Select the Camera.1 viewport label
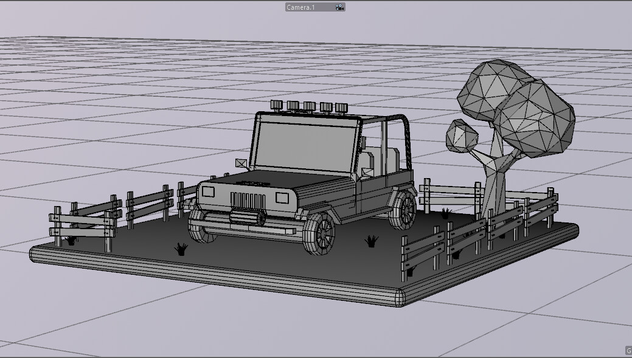This screenshot has height=358, width=632. pyautogui.click(x=301, y=7)
